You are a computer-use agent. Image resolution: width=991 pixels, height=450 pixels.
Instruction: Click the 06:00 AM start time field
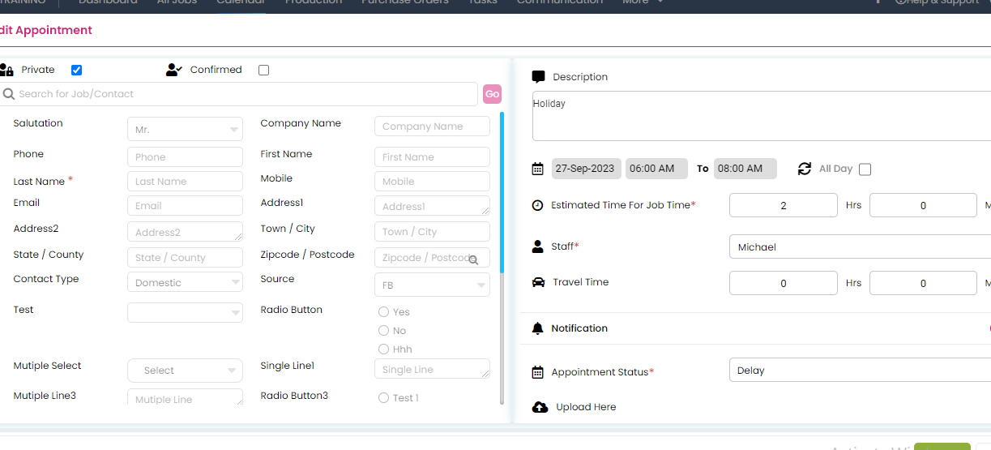(x=656, y=169)
